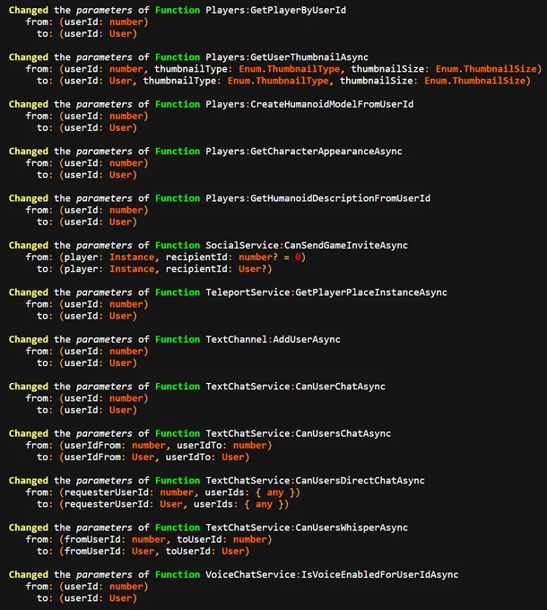Select the Players:GetUserThumbnailAsync function name

point(287,57)
